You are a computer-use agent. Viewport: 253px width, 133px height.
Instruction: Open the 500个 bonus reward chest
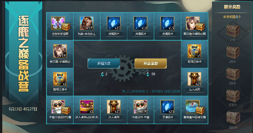233,118
